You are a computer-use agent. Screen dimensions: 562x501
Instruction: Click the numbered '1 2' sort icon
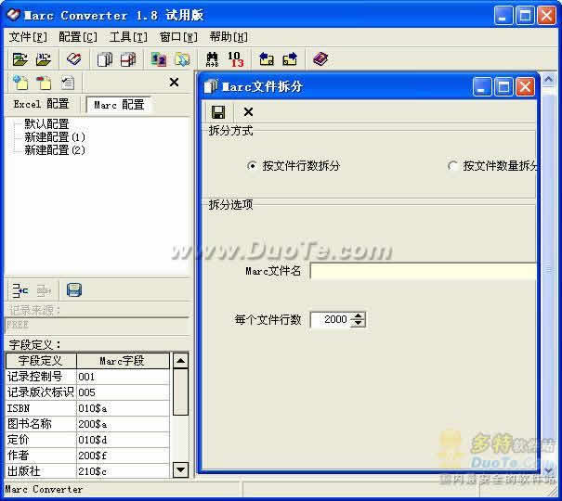point(159,59)
